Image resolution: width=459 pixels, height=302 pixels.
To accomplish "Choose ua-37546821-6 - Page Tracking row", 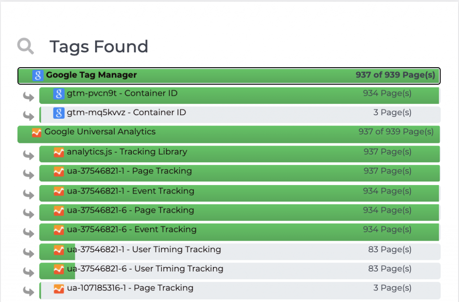I will click(130, 211).
